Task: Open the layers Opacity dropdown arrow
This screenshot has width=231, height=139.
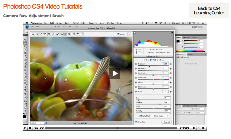Action: tap(205, 109)
